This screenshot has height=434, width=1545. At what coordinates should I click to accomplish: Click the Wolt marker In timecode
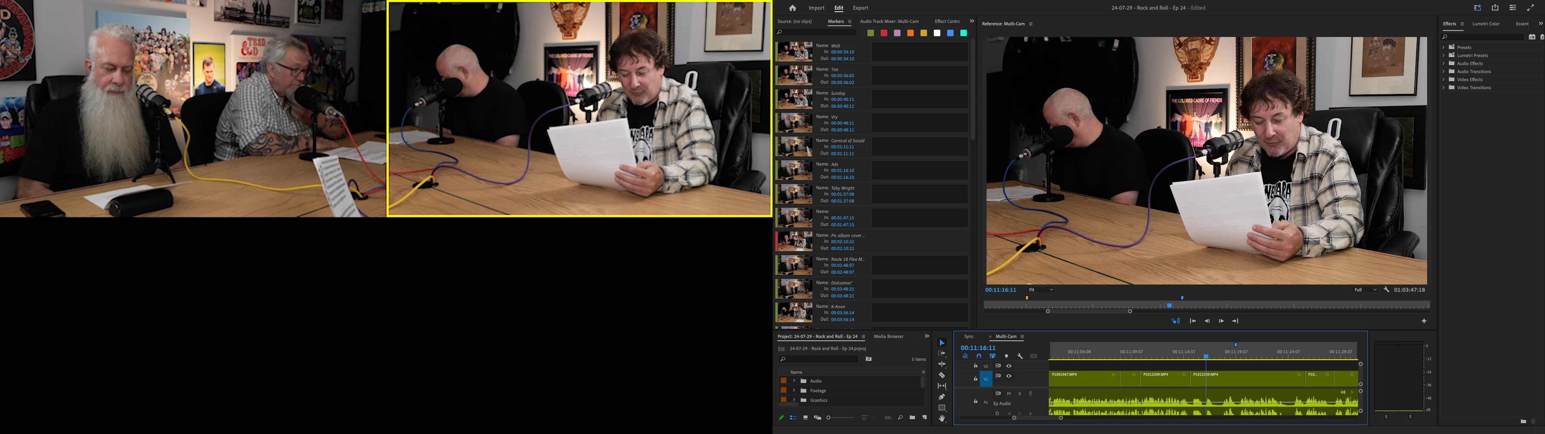tap(842, 52)
